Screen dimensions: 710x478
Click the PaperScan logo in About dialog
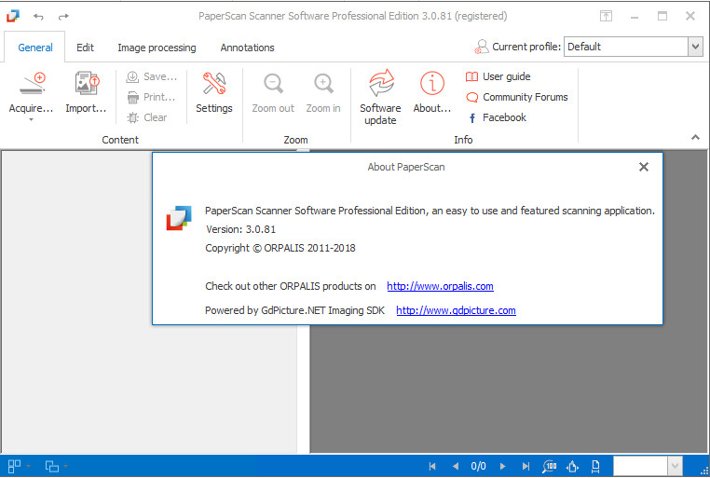179,218
